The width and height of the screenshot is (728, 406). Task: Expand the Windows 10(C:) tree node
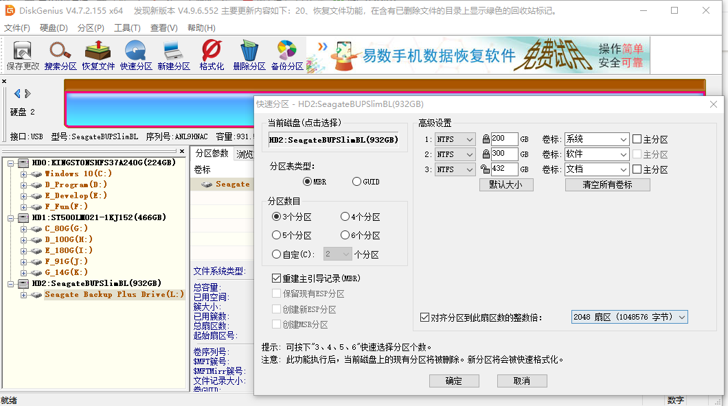click(23, 174)
